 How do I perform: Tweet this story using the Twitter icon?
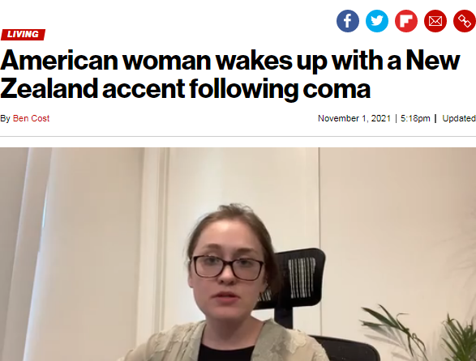coord(377,21)
